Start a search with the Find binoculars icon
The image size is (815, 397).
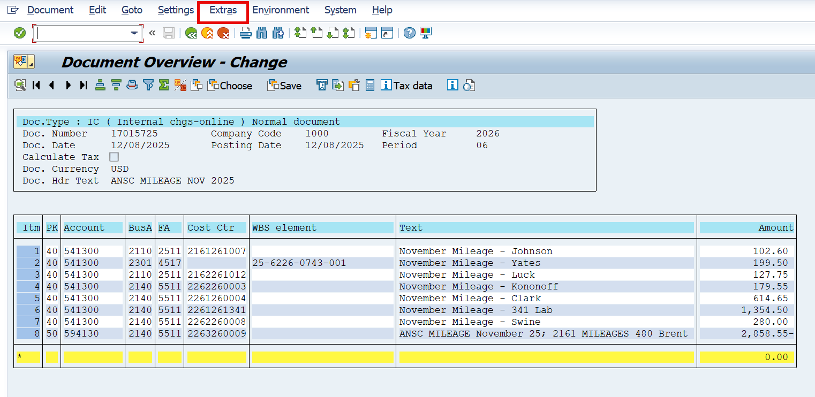[x=262, y=33]
